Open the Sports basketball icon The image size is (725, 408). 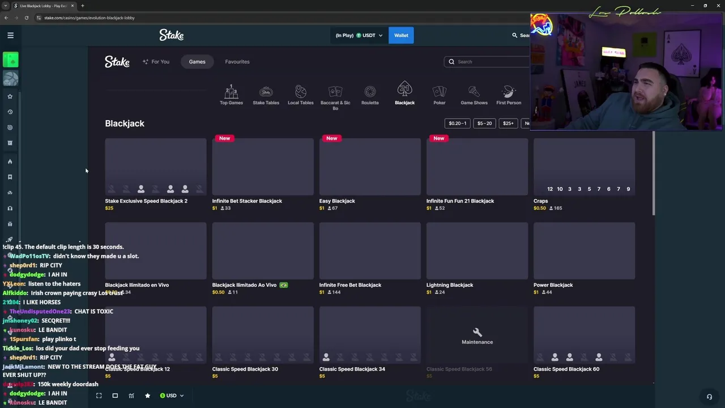coord(10,78)
